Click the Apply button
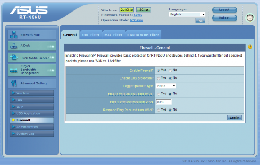260x165 pixels. [234, 118]
